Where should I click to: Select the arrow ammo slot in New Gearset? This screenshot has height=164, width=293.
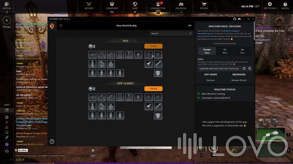tap(149, 106)
